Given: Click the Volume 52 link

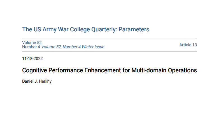Looking at the screenshot, I should click(32, 43).
